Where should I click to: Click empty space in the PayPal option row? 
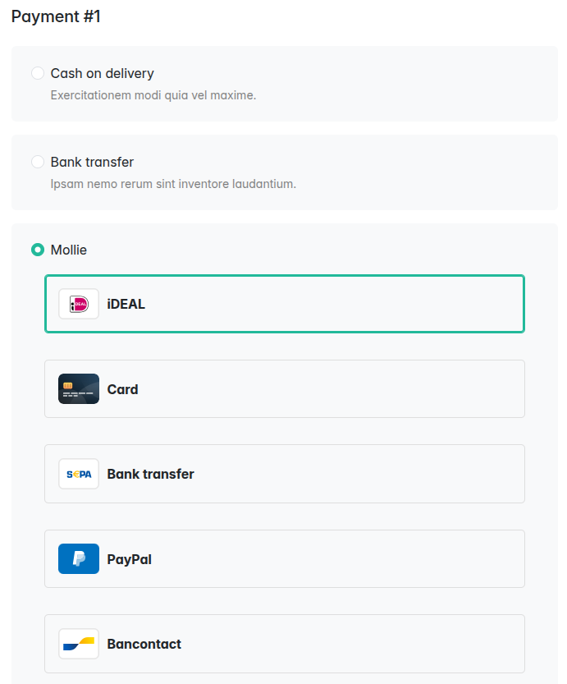[345, 559]
